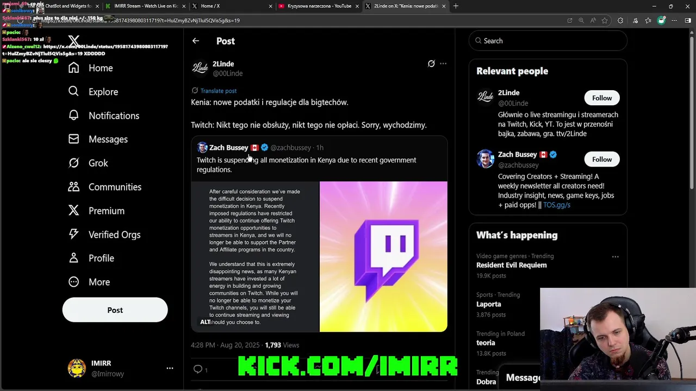The height and width of the screenshot is (391, 696).
Task: Click the music note toolbar icon
Action: (635, 21)
